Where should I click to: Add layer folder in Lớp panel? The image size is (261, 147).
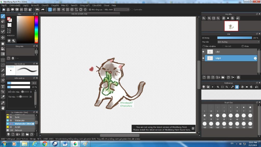[223, 77]
